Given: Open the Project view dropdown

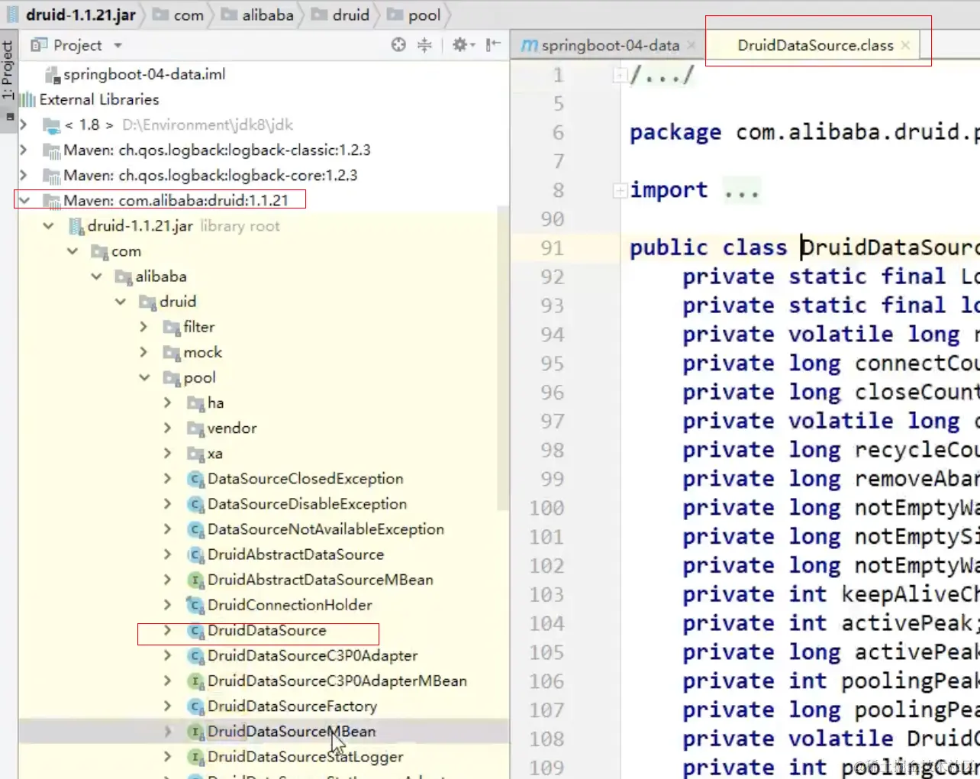Looking at the screenshot, I should 118,46.
